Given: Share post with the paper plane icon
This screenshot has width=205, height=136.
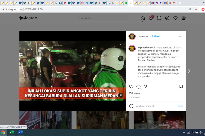Looking at the screenshot, I should pyautogui.click(x=145, y=86).
